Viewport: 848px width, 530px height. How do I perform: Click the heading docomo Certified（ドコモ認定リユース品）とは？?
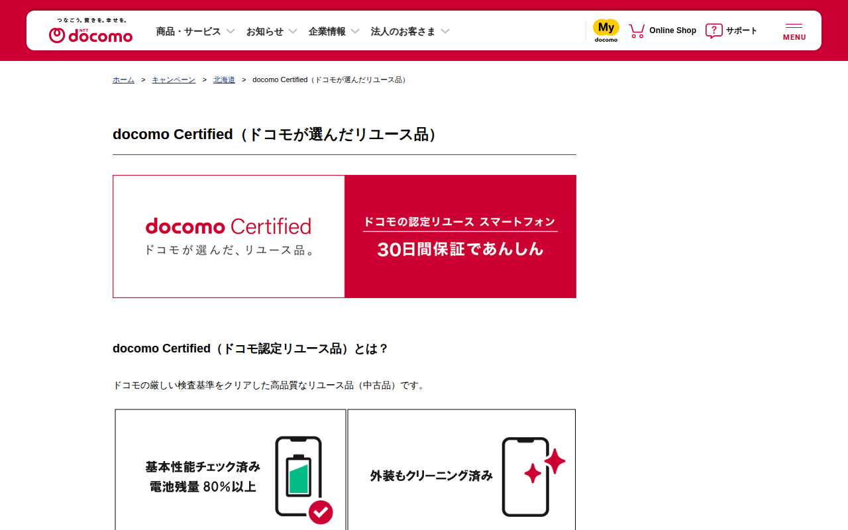[x=250, y=348]
